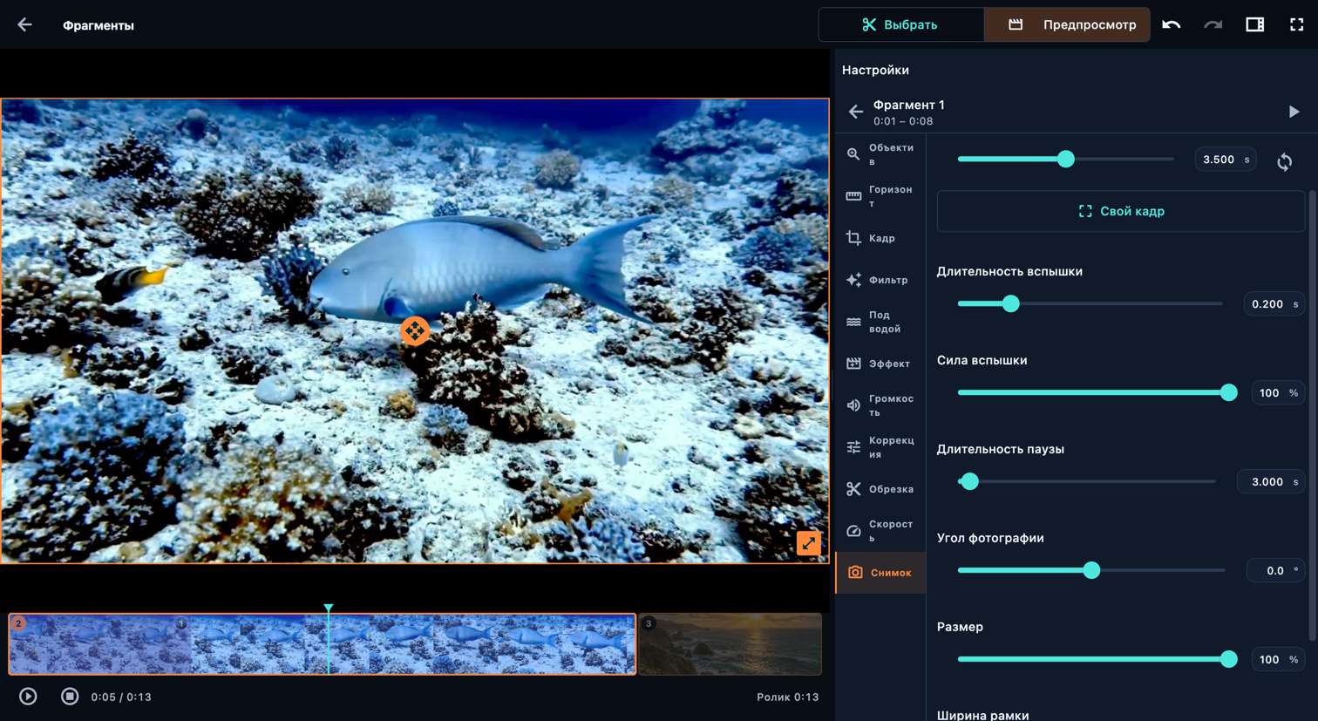Image resolution: width=1318 pixels, height=721 pixels.
Task: Click the Свой кадр button
Action: (1120, 211)
